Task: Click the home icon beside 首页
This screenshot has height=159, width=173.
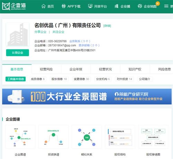Action: pos(44,6)
